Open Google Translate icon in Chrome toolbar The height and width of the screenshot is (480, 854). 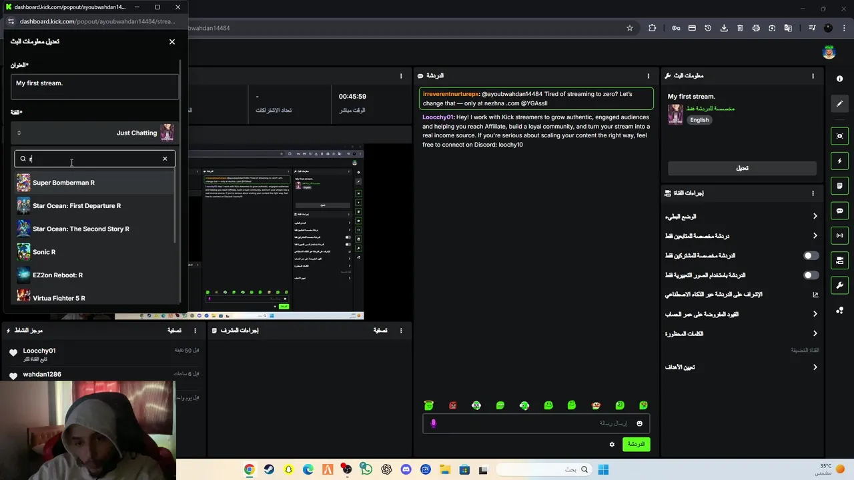pos(788,28)
